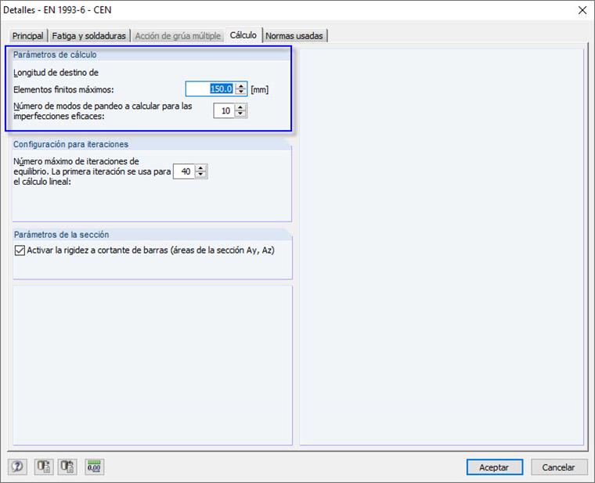This screenshot has height=483, width=595.
Task: Click the buckling modes field showing 10
Action: [224, 111]
